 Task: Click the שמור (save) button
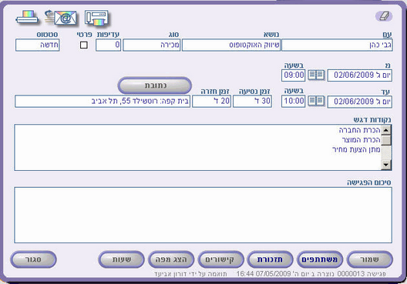click(370, 259)
